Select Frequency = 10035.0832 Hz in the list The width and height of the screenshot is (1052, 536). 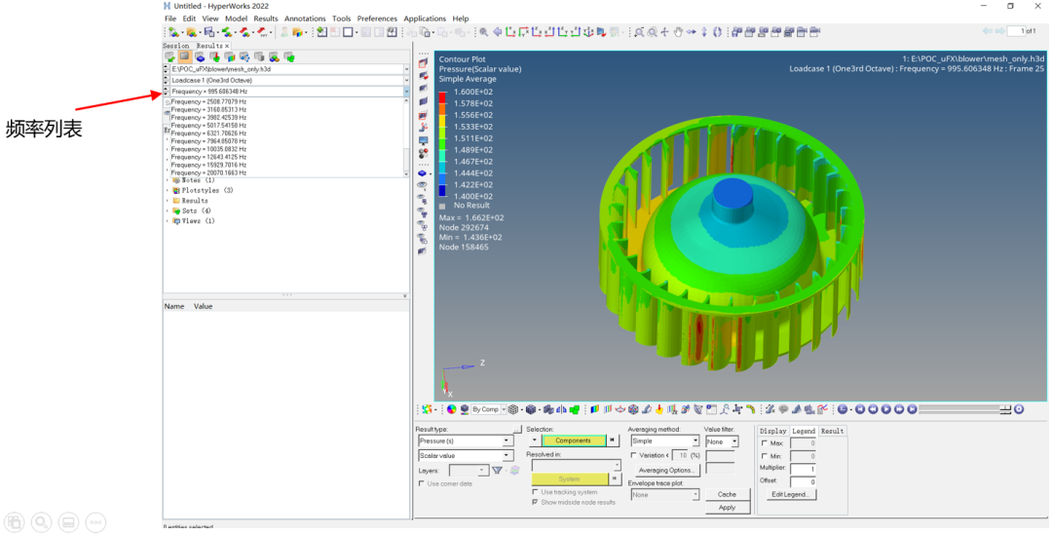(208, 149)
